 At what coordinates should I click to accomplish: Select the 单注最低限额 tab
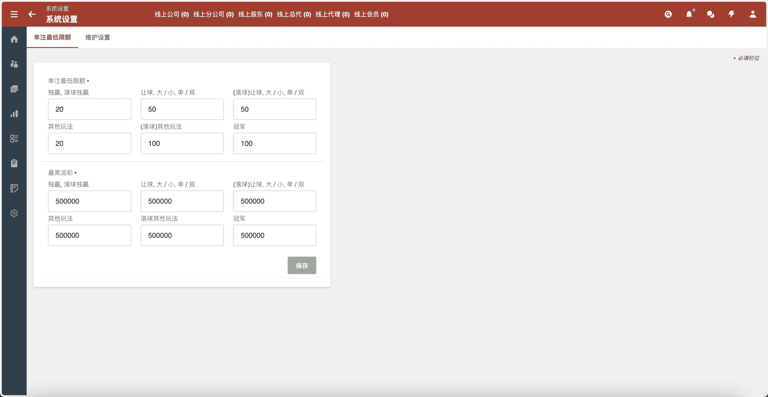[52, 37]
